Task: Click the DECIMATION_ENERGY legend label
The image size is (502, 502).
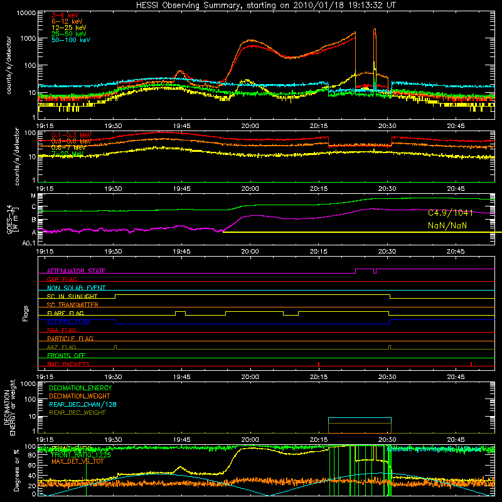Action: (80, 388)
